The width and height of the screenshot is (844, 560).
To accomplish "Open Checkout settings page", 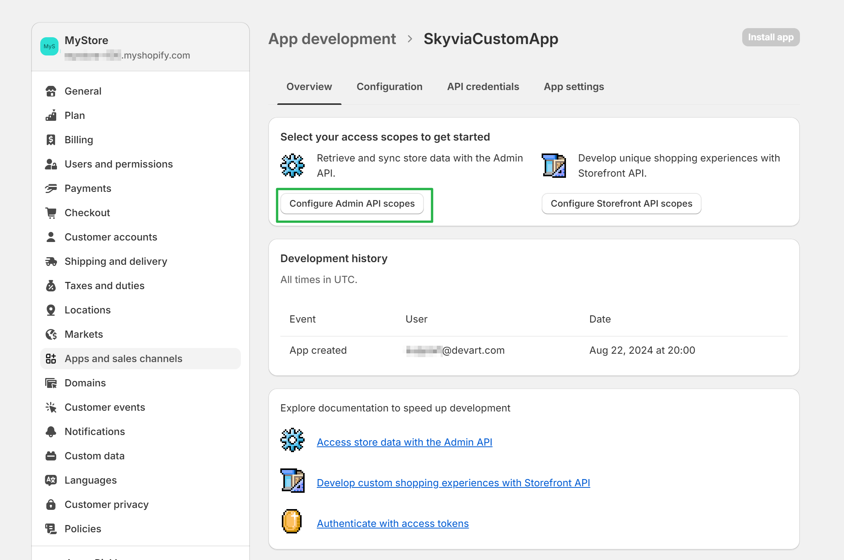I will click(141, 213).
